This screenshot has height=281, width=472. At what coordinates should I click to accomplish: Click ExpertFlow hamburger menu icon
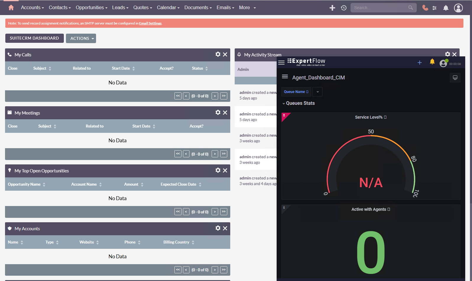pos(281,63)
